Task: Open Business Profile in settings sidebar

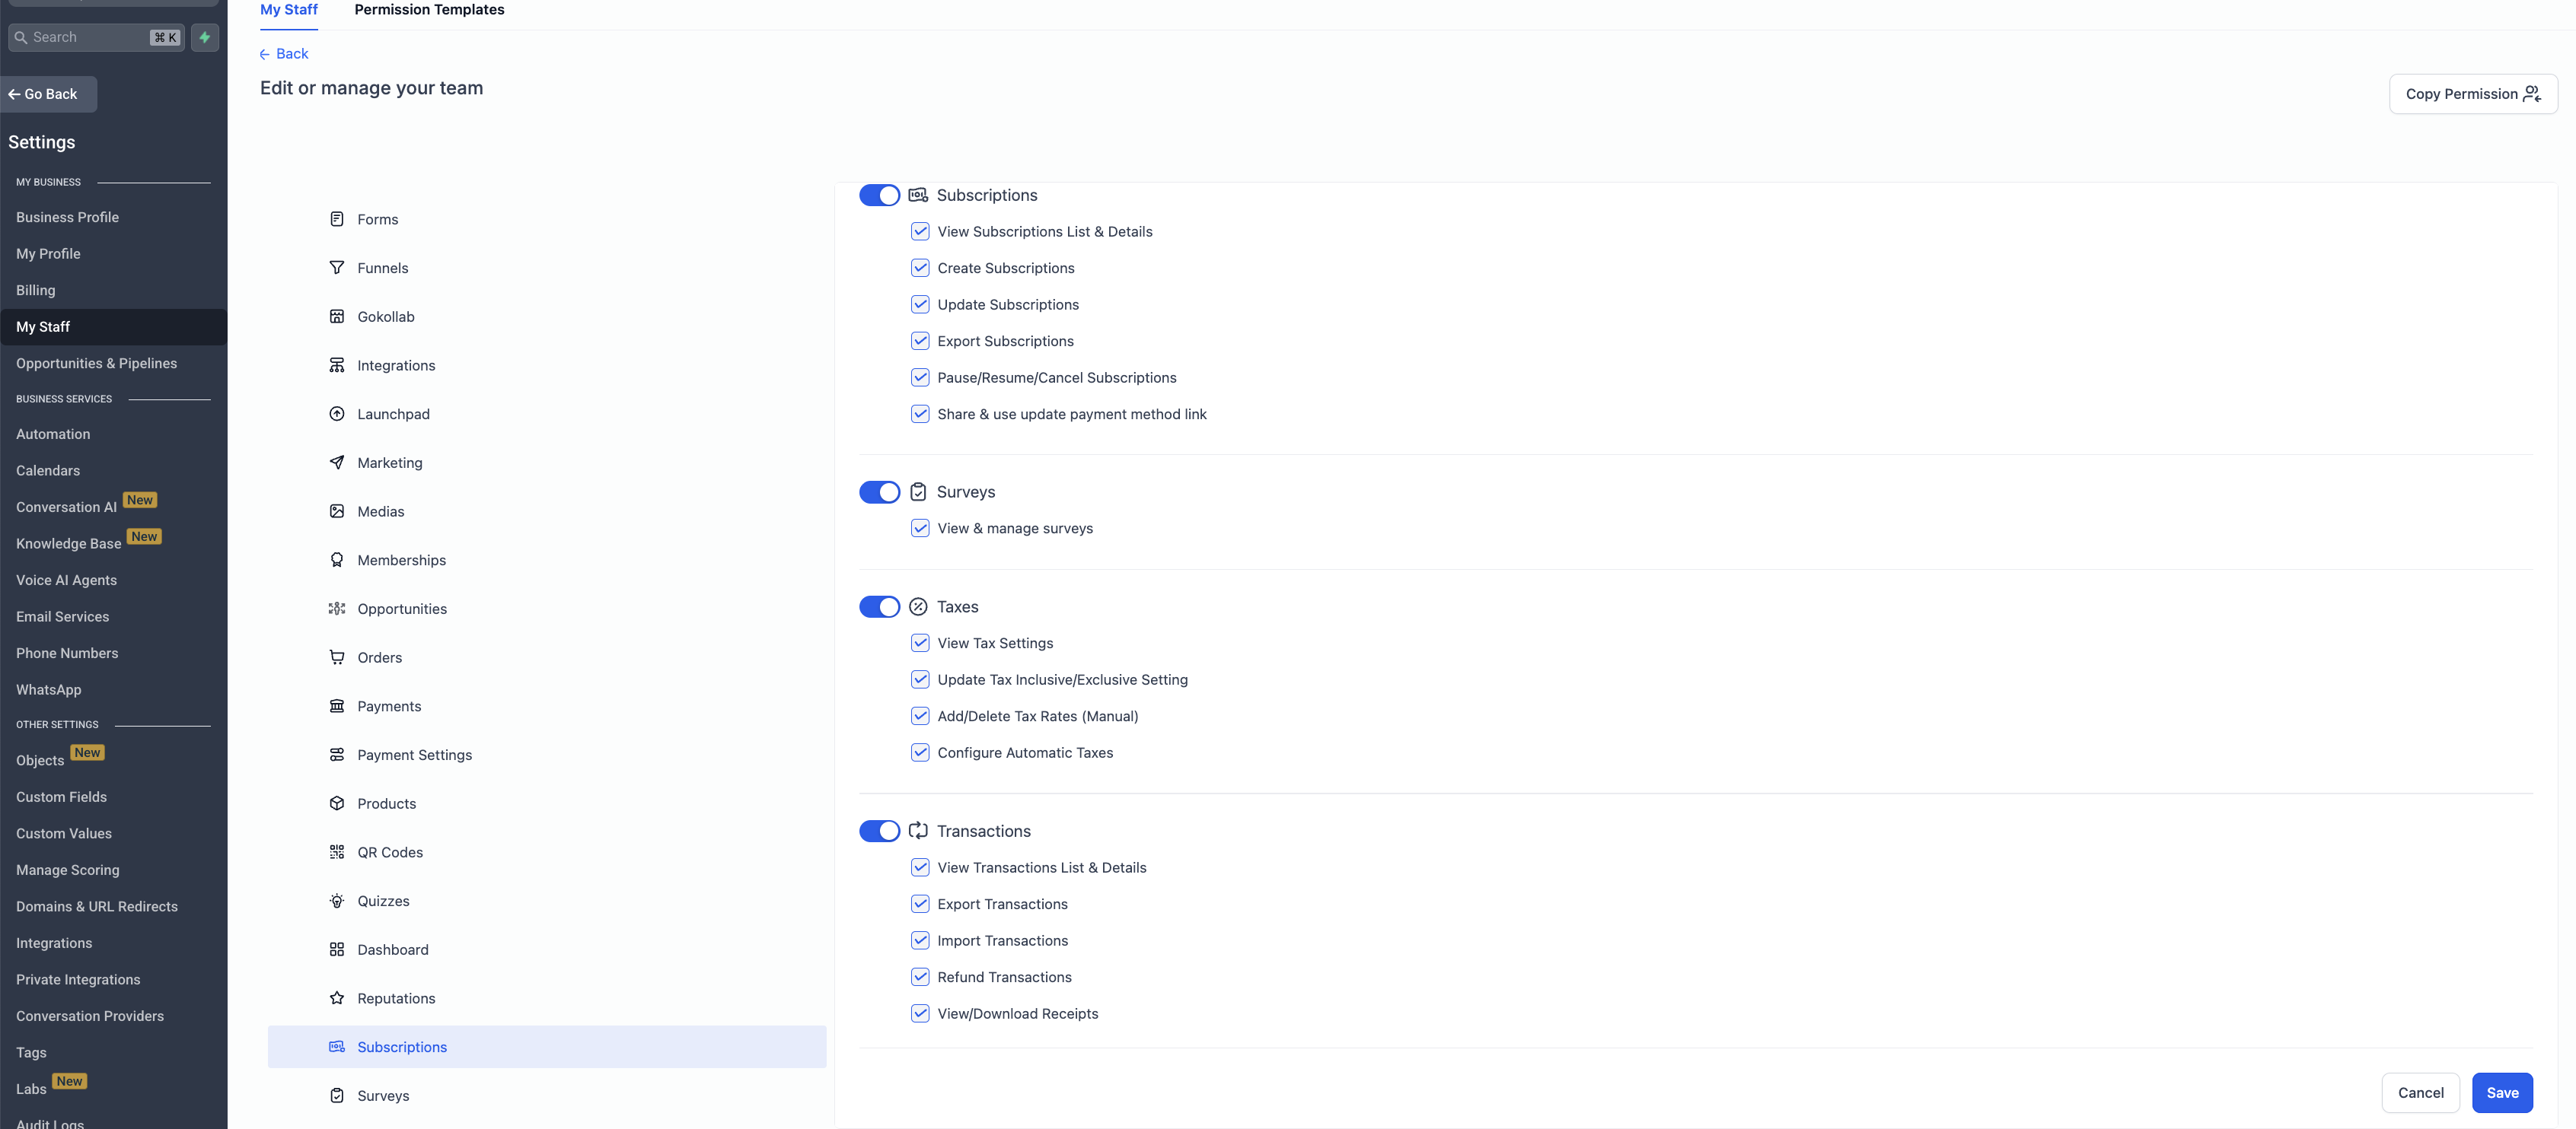Action: click(x=67, y=217)
